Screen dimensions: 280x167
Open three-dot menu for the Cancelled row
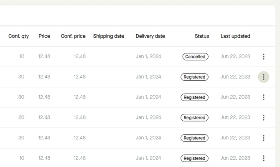[263, 56]
